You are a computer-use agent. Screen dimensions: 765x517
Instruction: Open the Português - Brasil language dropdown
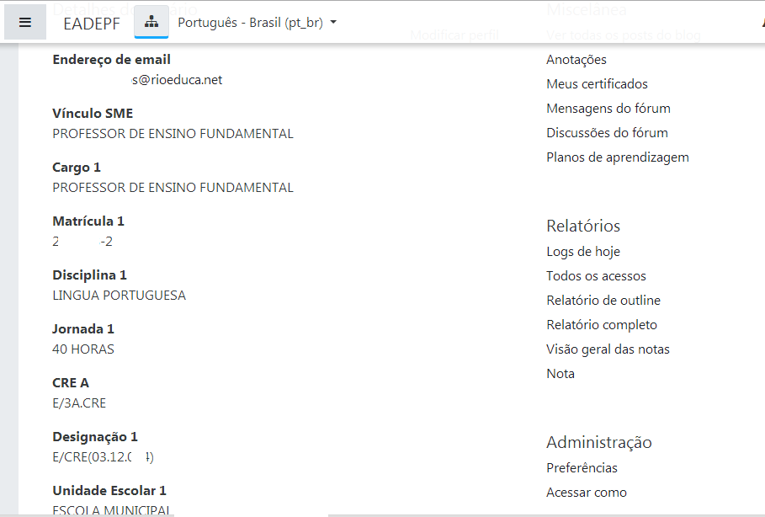(257, 23)
